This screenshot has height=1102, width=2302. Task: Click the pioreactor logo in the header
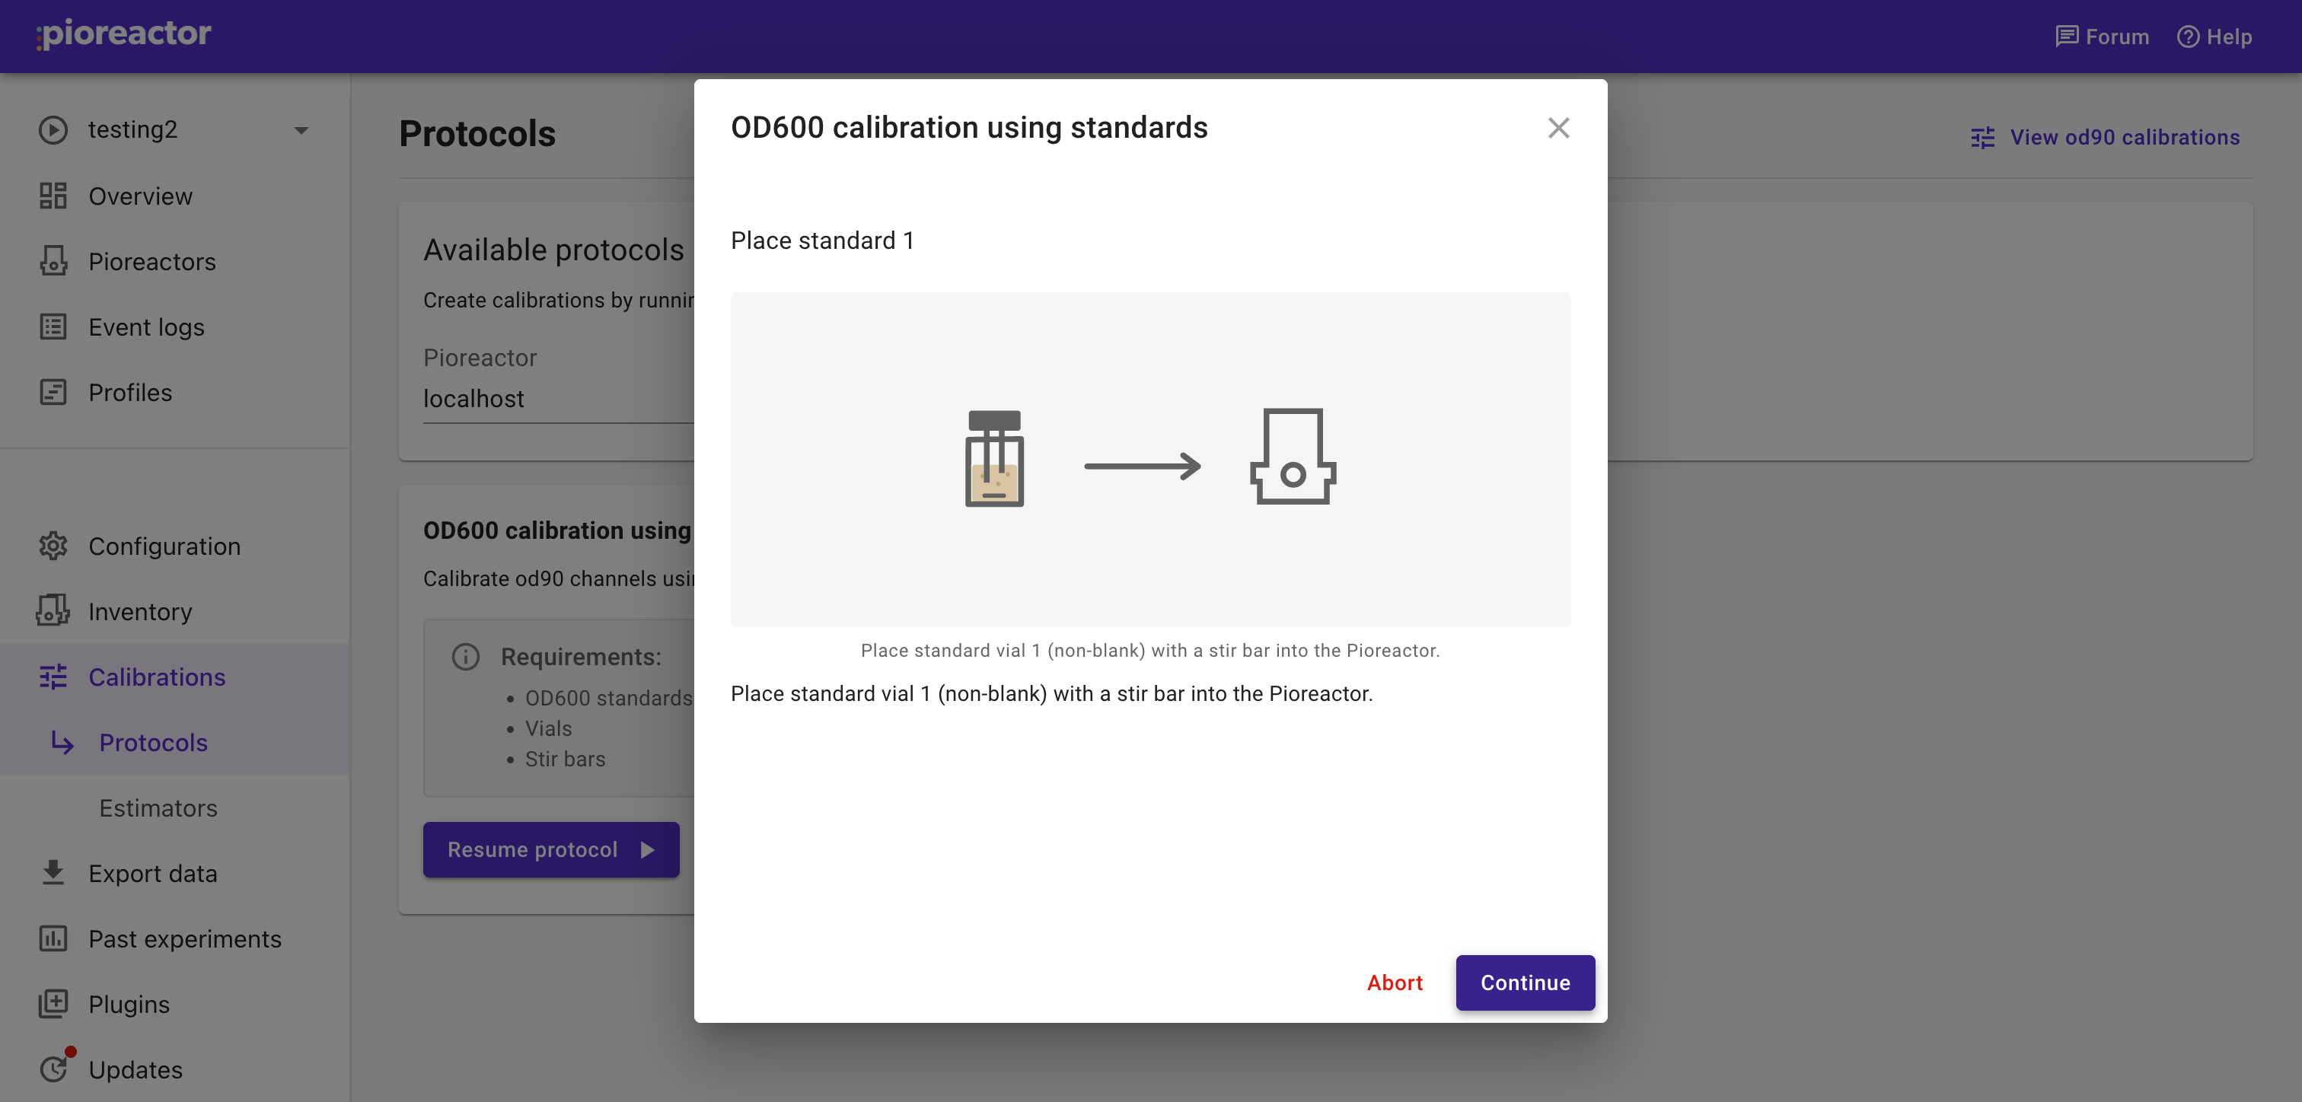pos(123,34)
